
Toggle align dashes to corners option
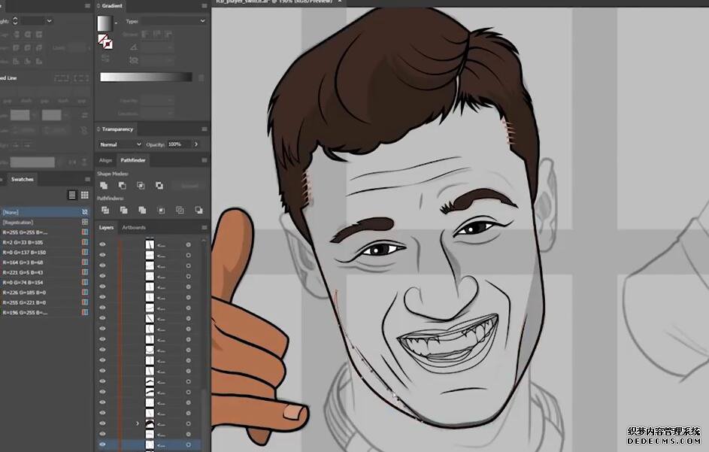point(81,78)
